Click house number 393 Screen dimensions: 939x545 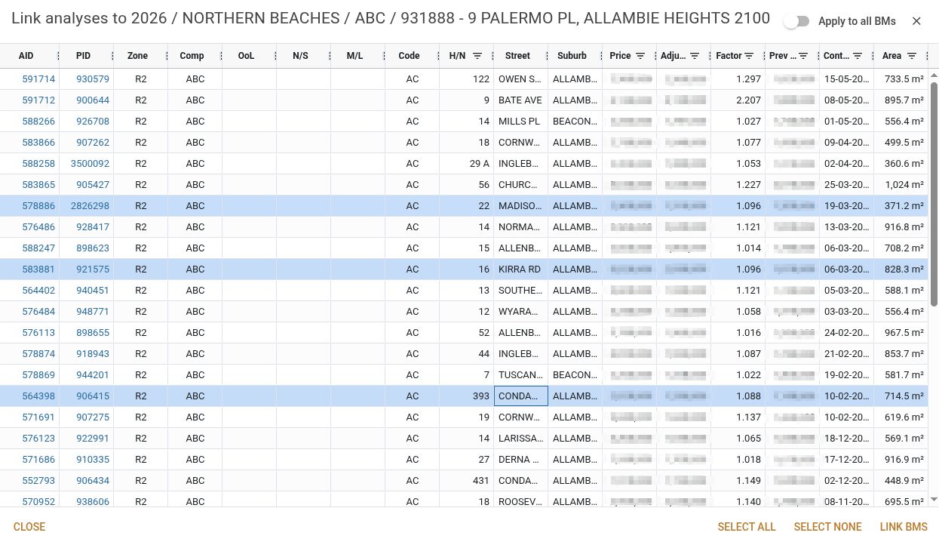481,396
